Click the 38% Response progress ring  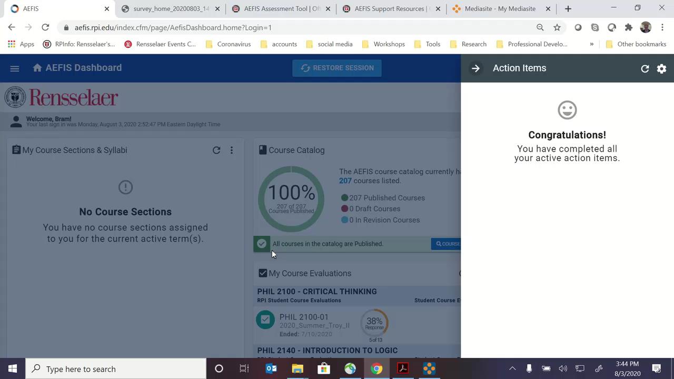374,321
